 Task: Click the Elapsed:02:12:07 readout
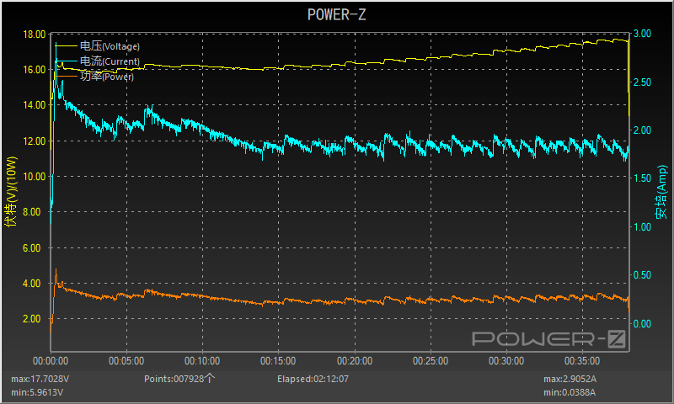click(x=313, y=379)
